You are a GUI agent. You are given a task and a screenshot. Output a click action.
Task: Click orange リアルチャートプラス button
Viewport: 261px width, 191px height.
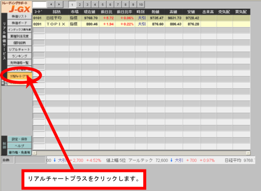tap(20, 76)
